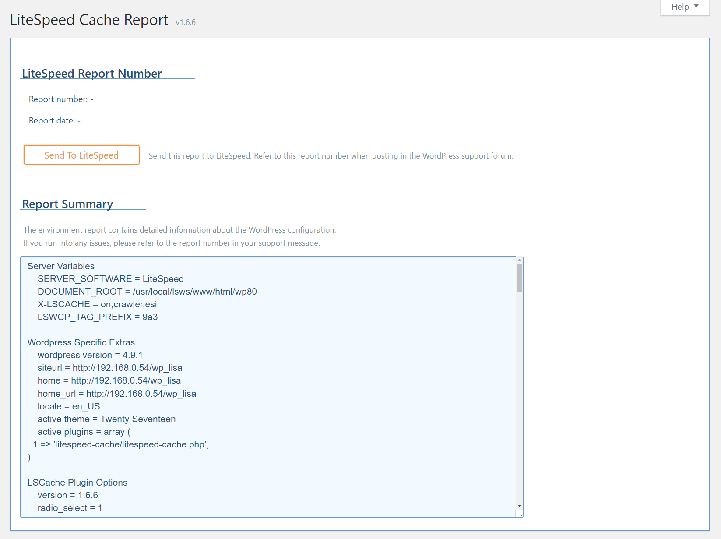
Task: Click the 'version = 1.6.6' line
Action: 68,495
